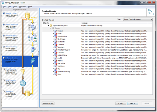Viewport: 157px width, 112px height.
Task: Open the Window menu
Action: tap(23, 7)
